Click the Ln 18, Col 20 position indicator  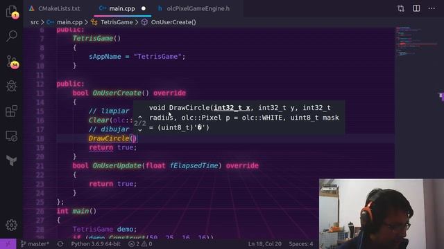(265, 243)
